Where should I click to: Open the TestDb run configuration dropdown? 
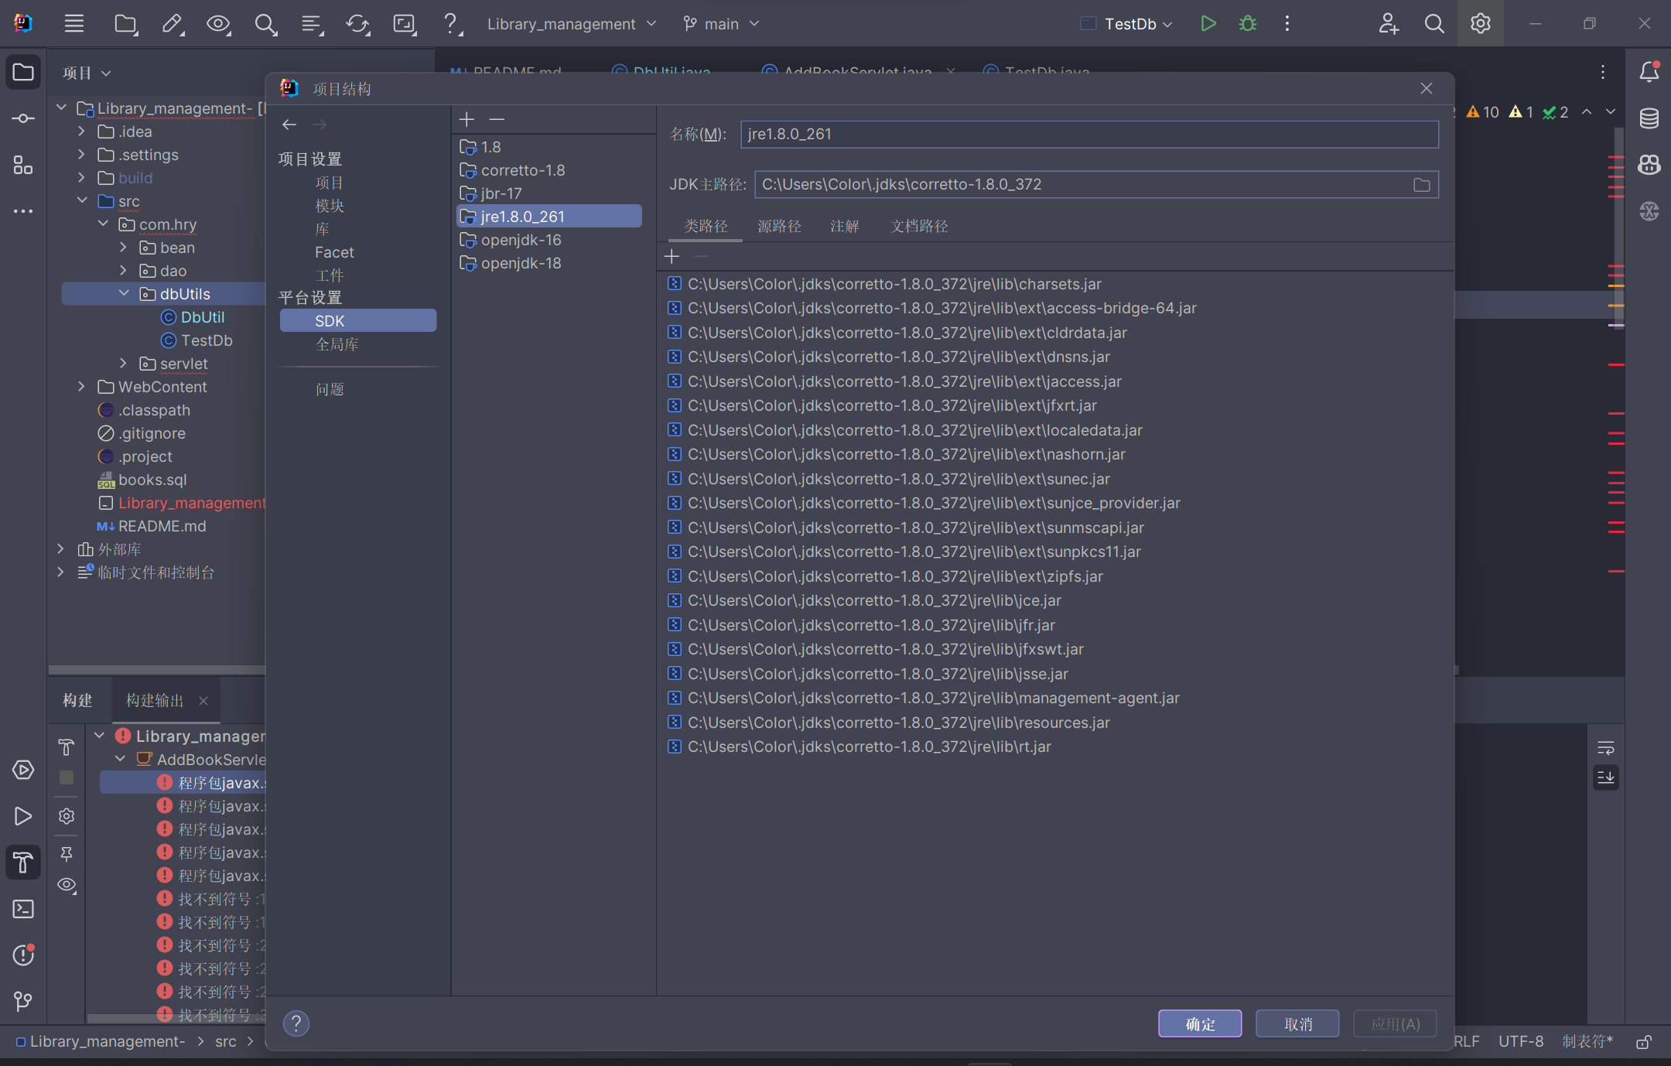(x=1136, y=24)
